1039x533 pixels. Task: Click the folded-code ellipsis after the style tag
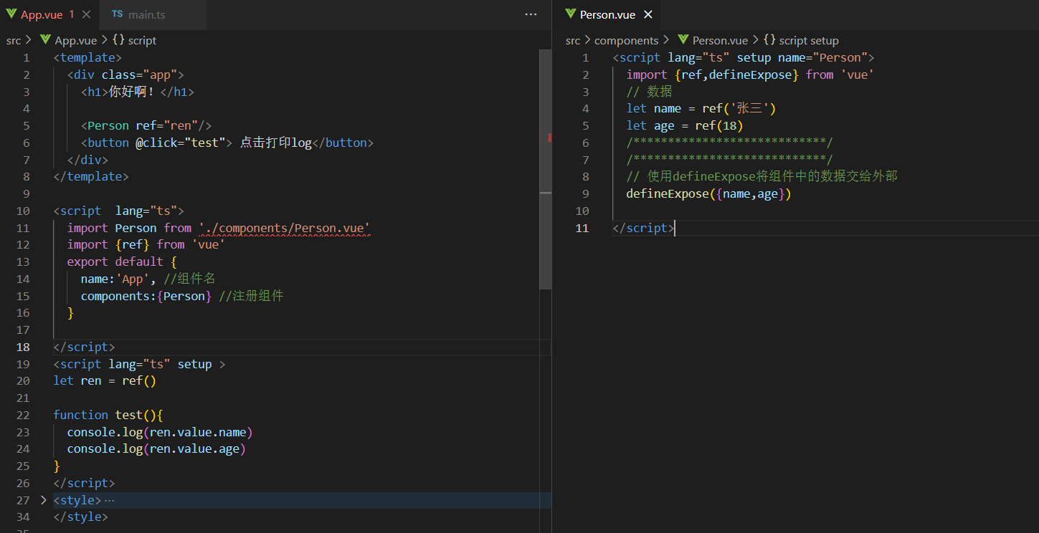pos(109,500)
